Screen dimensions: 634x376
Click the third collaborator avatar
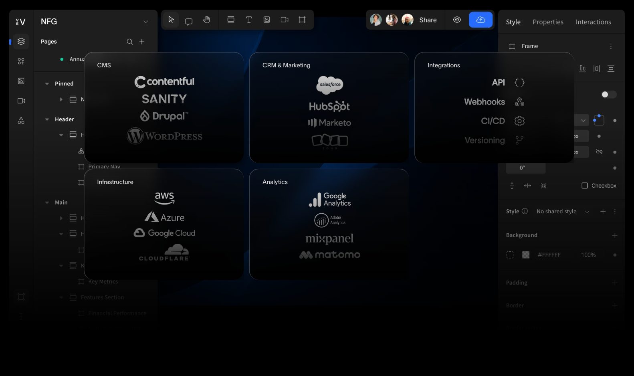pyautogui.click(x=407, y=20)
